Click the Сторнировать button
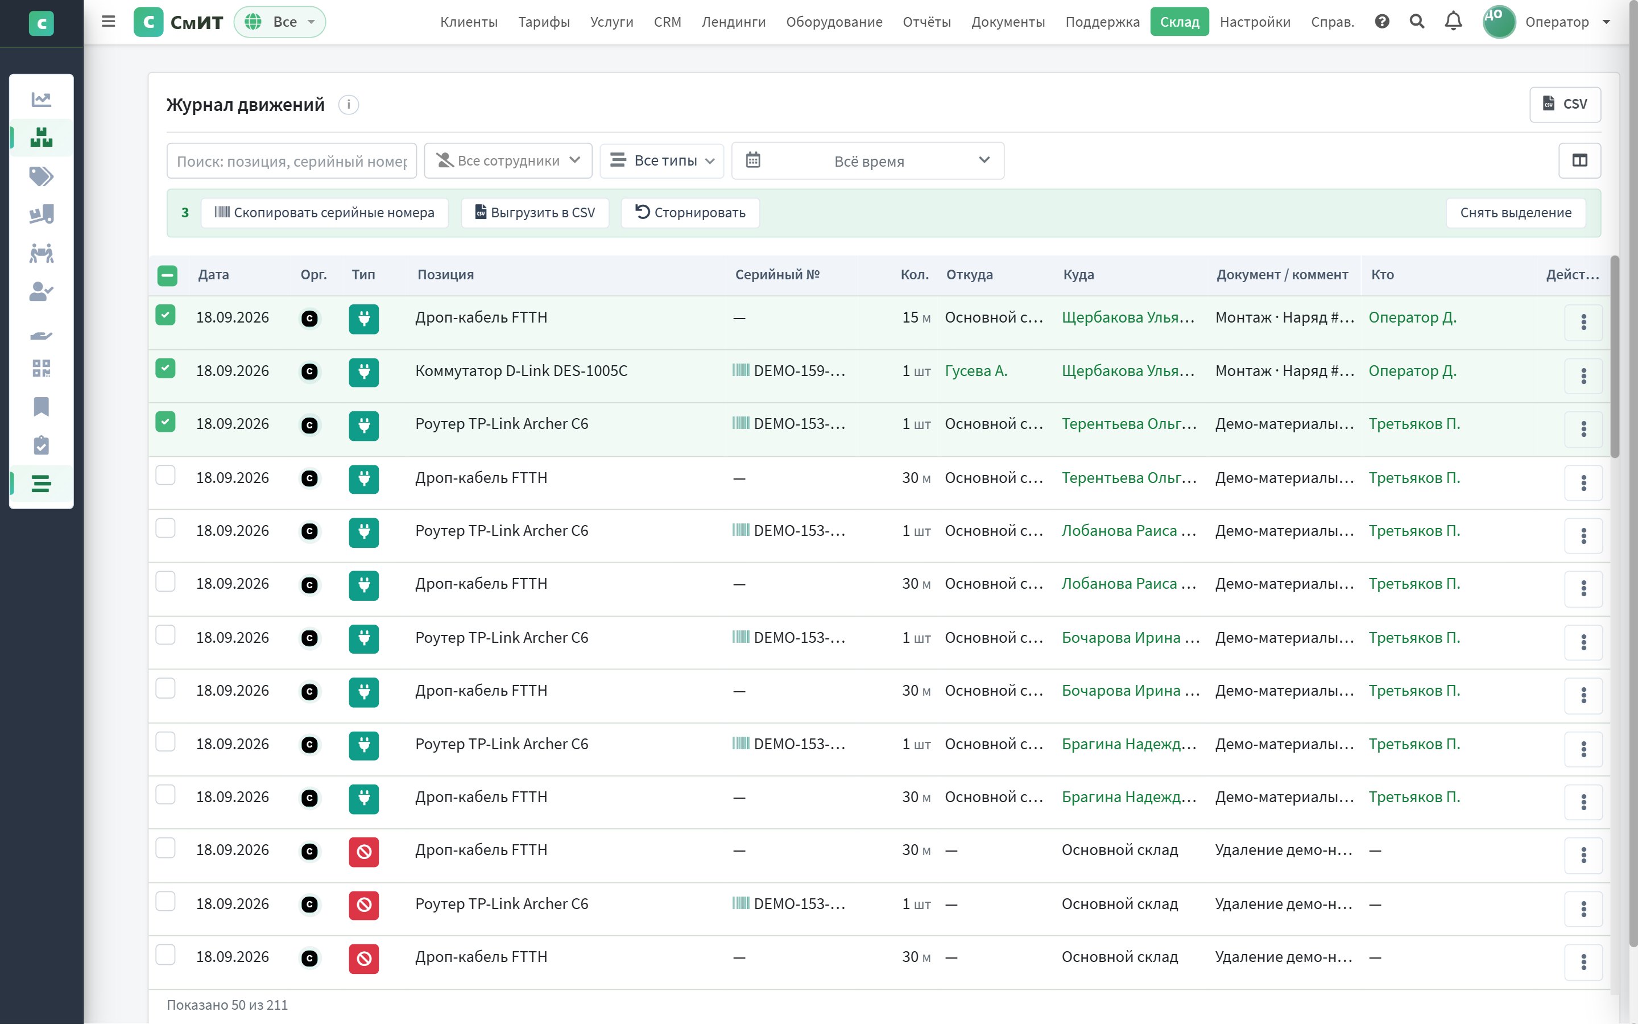 pos(690,213)
